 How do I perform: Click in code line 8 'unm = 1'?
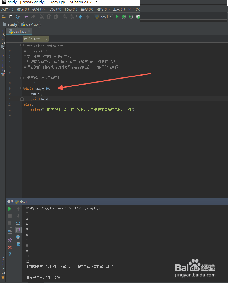30,83
